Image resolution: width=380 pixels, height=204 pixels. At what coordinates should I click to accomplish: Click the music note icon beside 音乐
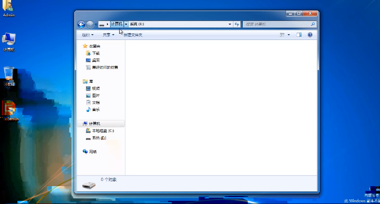coord(88,109)
